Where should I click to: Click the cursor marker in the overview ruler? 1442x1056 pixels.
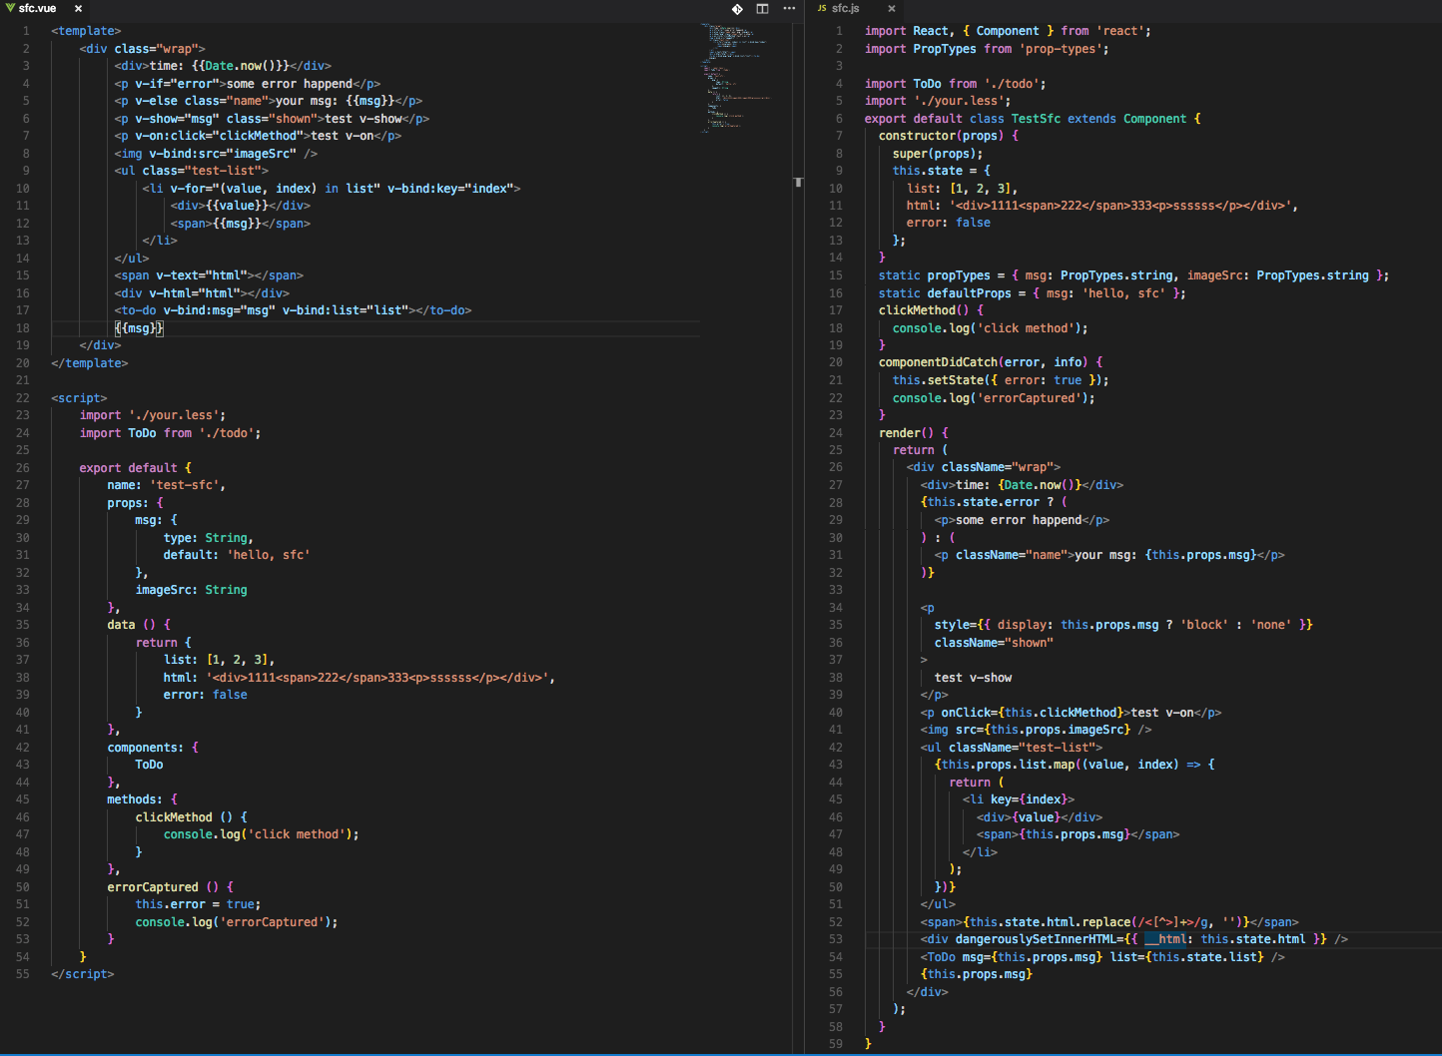click(798, 183)
